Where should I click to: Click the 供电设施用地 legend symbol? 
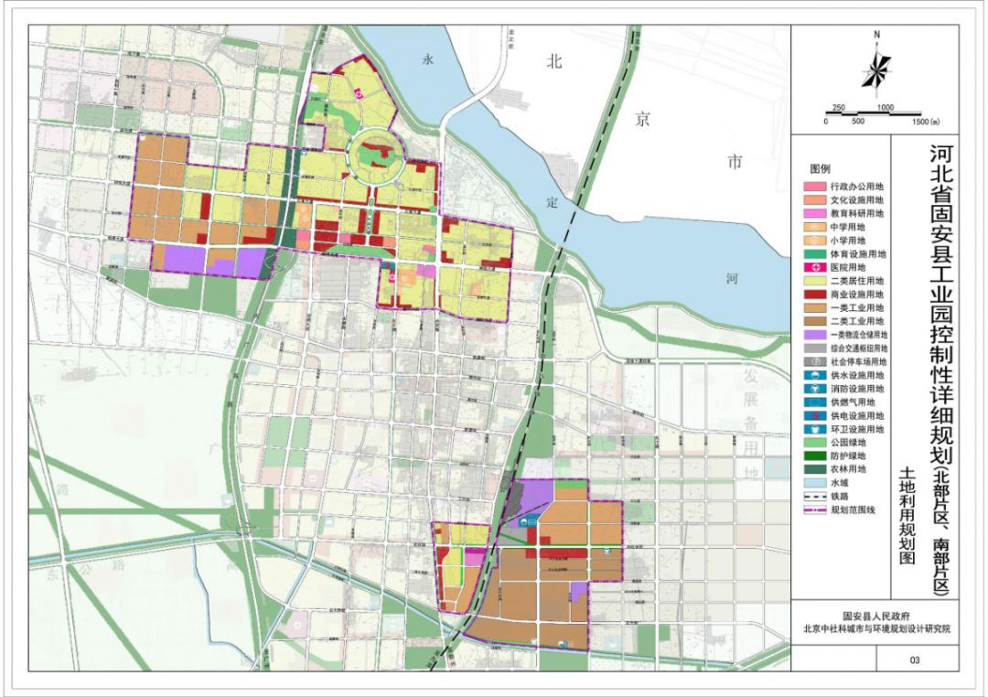click(815, 416)
